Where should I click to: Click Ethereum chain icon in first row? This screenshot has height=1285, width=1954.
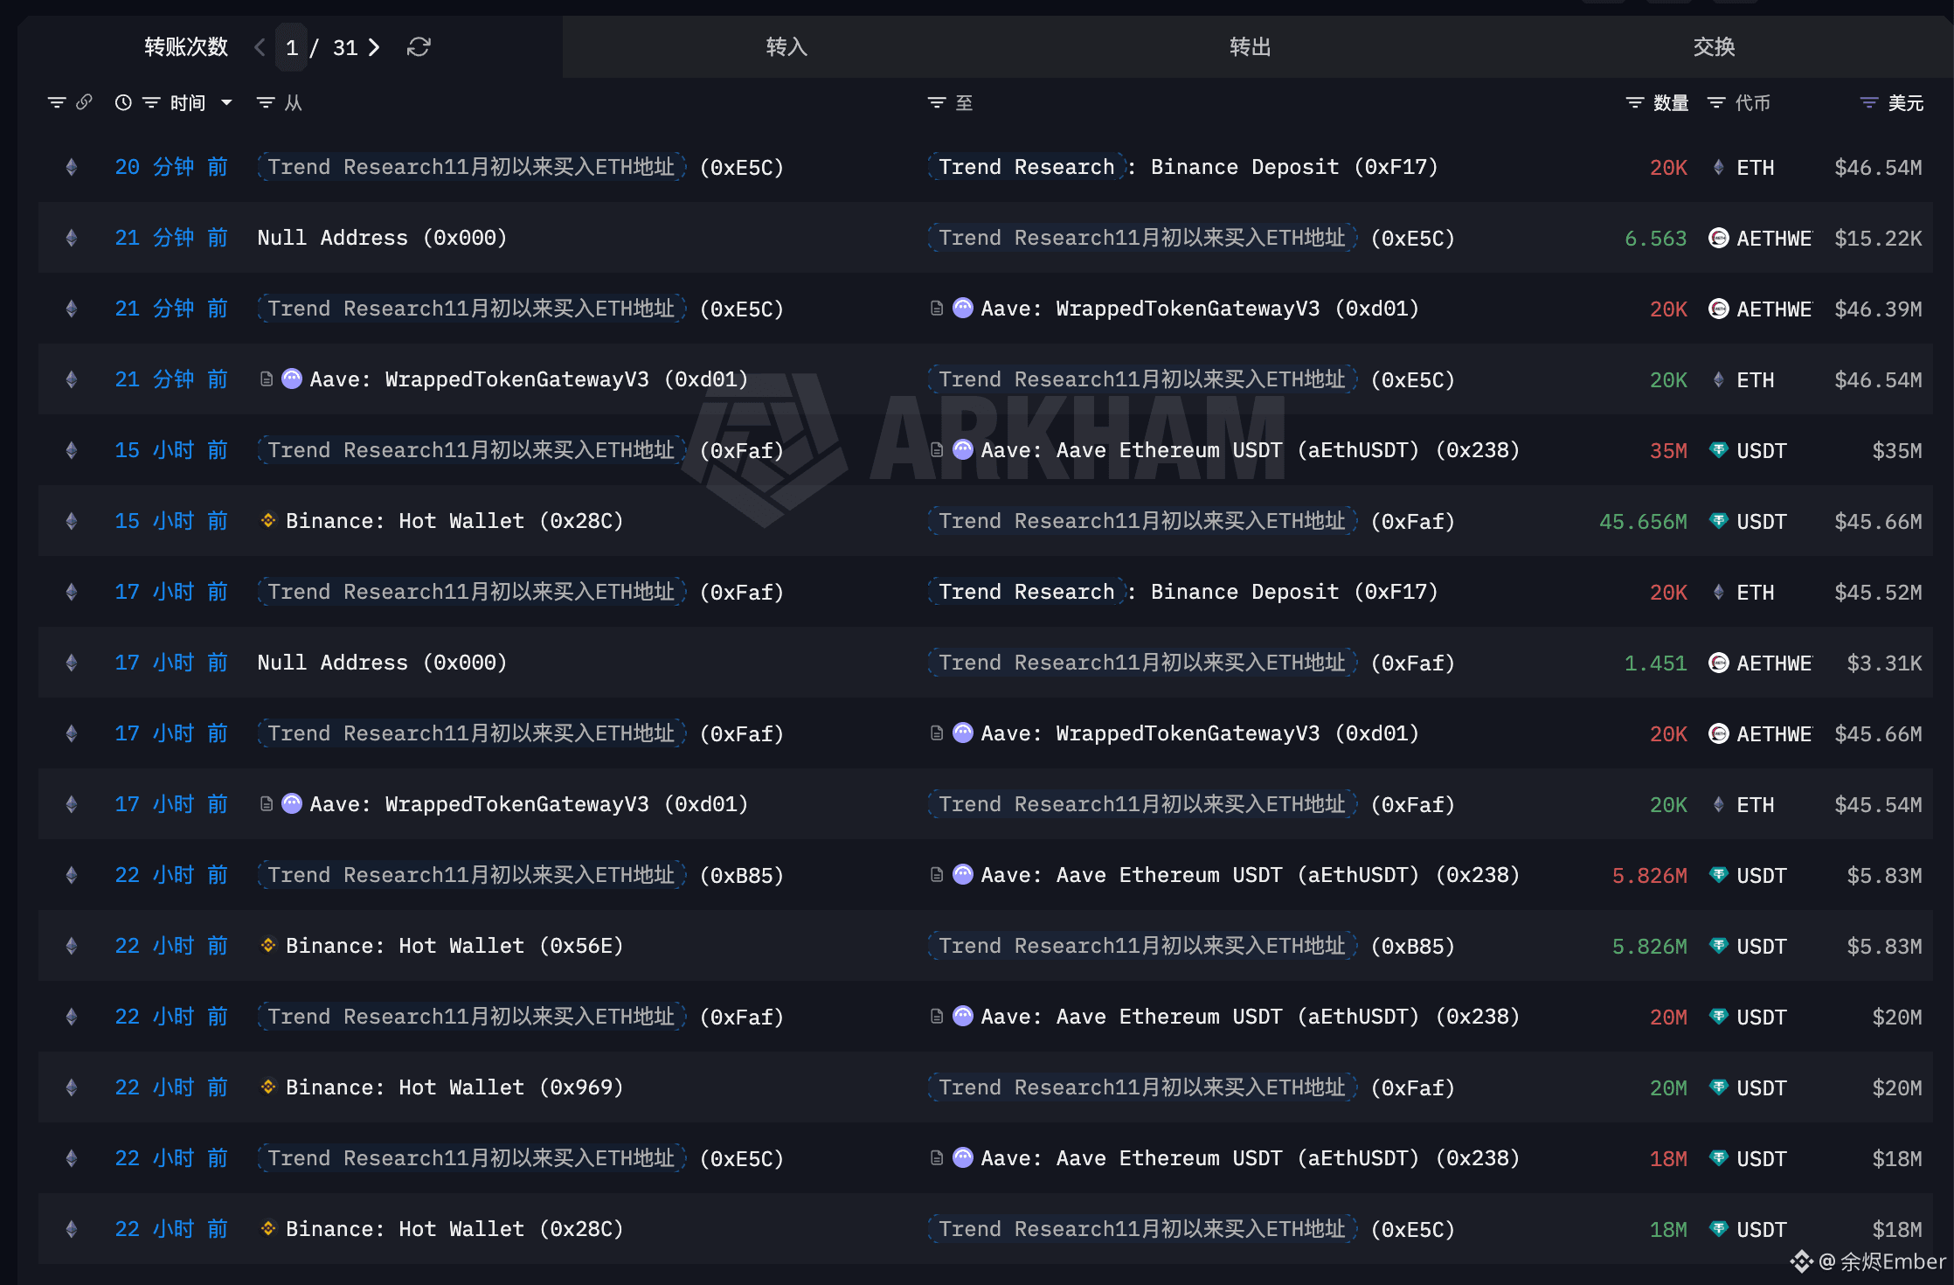tap(72, 167)
